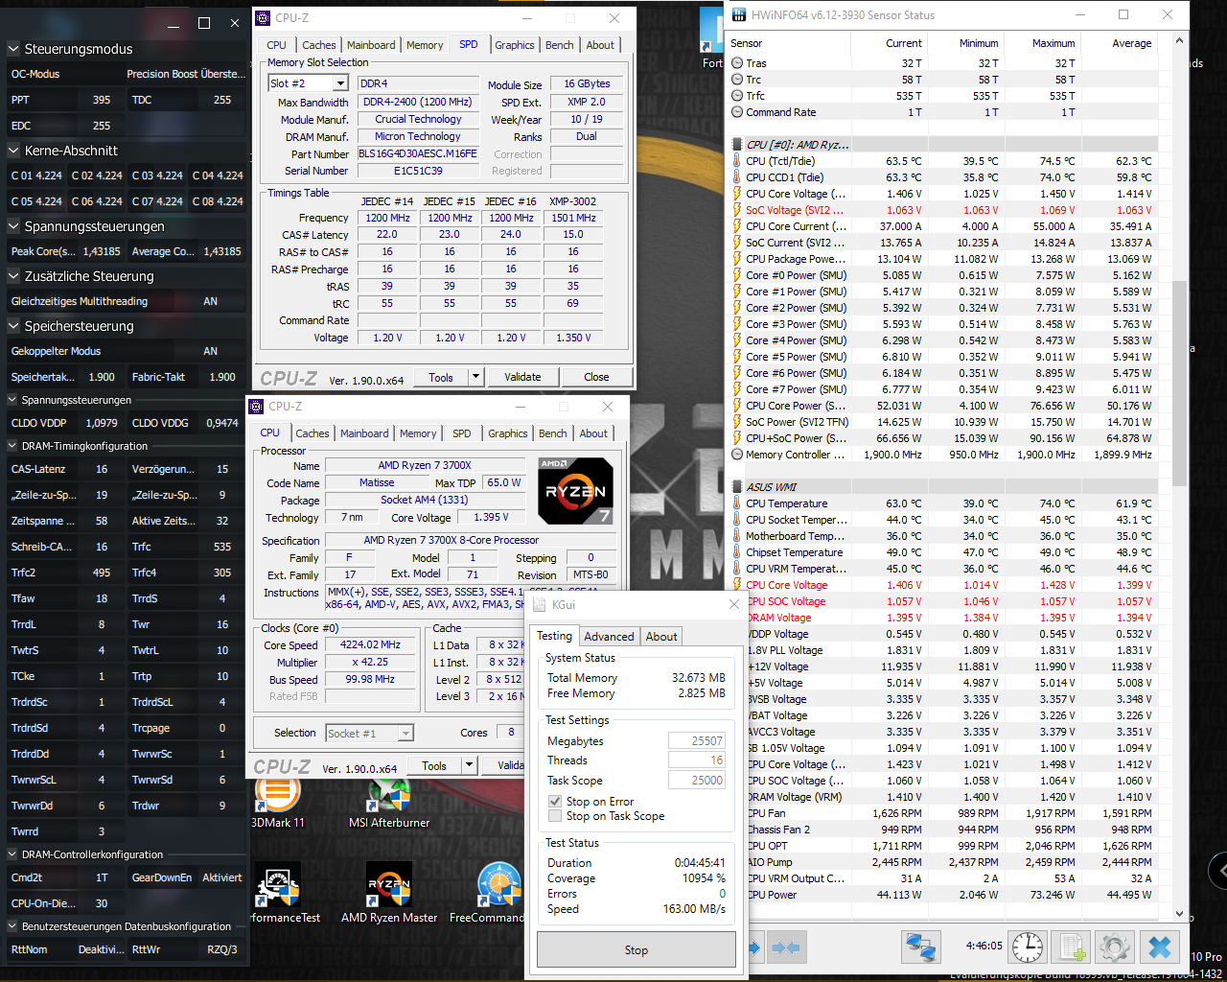Switch to Memory tab in CPU-Z SPD window
This screenshot has height=982, width=1227.
coord(425,45)
